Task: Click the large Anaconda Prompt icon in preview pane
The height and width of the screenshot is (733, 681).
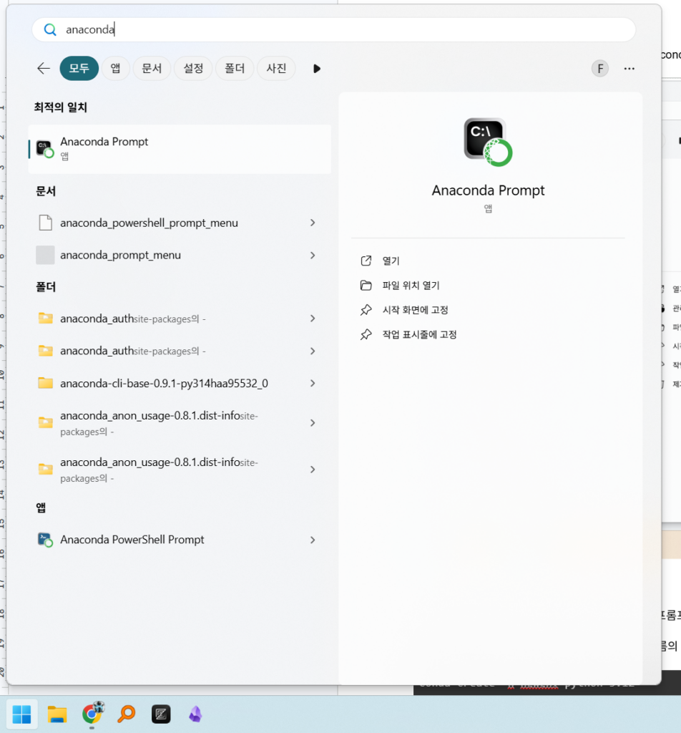Action: pos(488,142)
